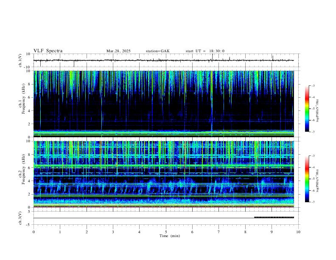Click the 'station=GAK' header label
The width and height of the screenshot is (336, 260).
pos(157,51)
